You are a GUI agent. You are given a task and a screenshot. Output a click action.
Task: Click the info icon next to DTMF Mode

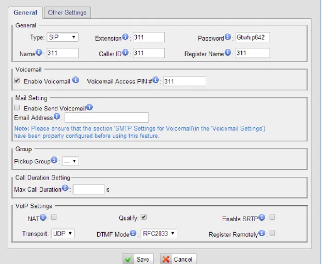pyautogui.click(x=133, y=233)
